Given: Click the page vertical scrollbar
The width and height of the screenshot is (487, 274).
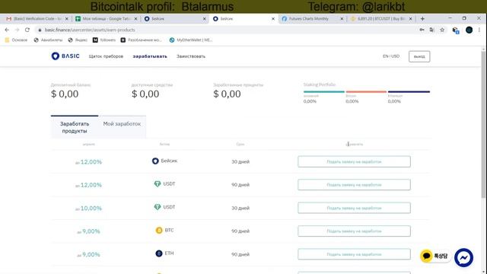Looking at the screenshot, I should tap(483, 124).
